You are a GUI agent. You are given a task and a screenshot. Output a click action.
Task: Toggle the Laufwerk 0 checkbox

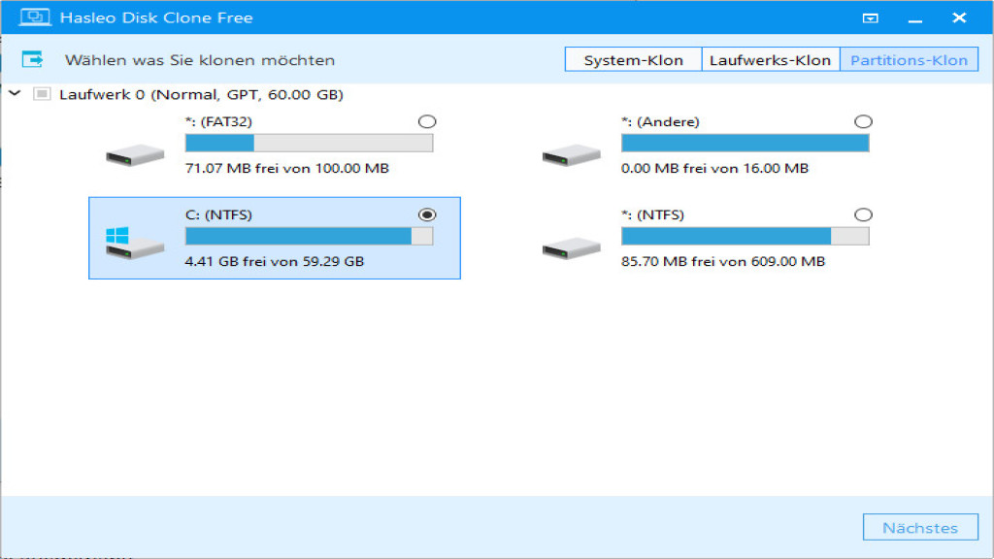pyautogui.click(x=40, y=94)
